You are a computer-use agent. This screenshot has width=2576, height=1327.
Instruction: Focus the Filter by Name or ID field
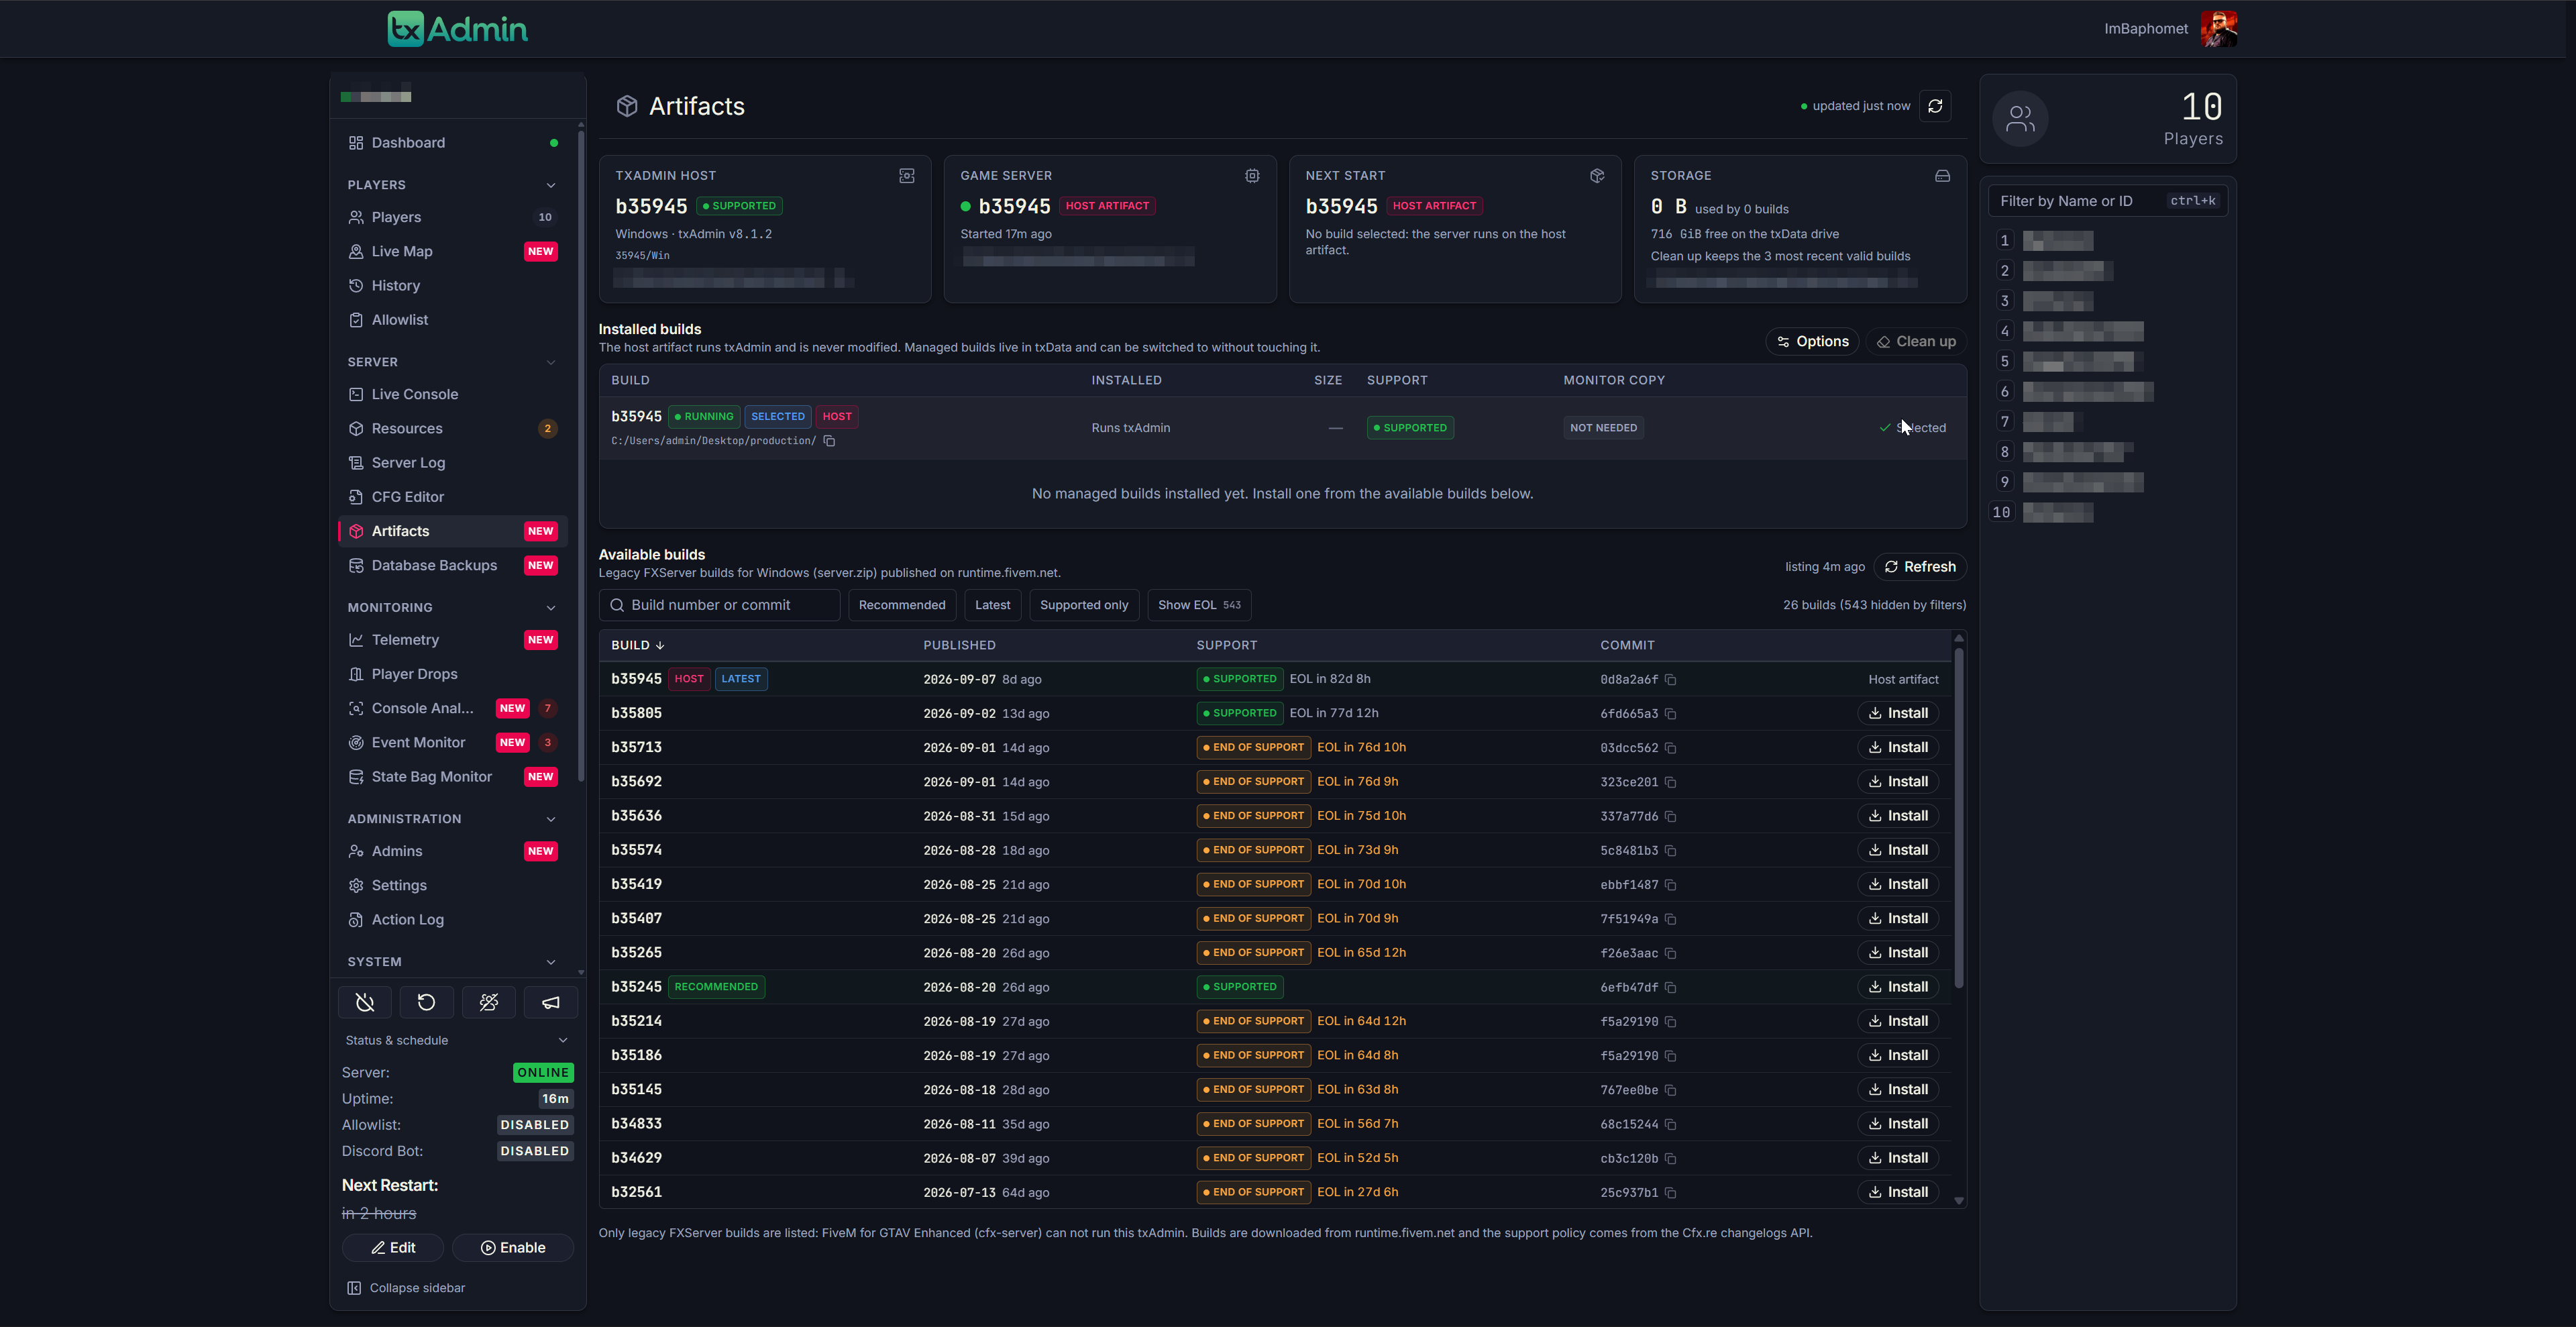coord(2107,201)
